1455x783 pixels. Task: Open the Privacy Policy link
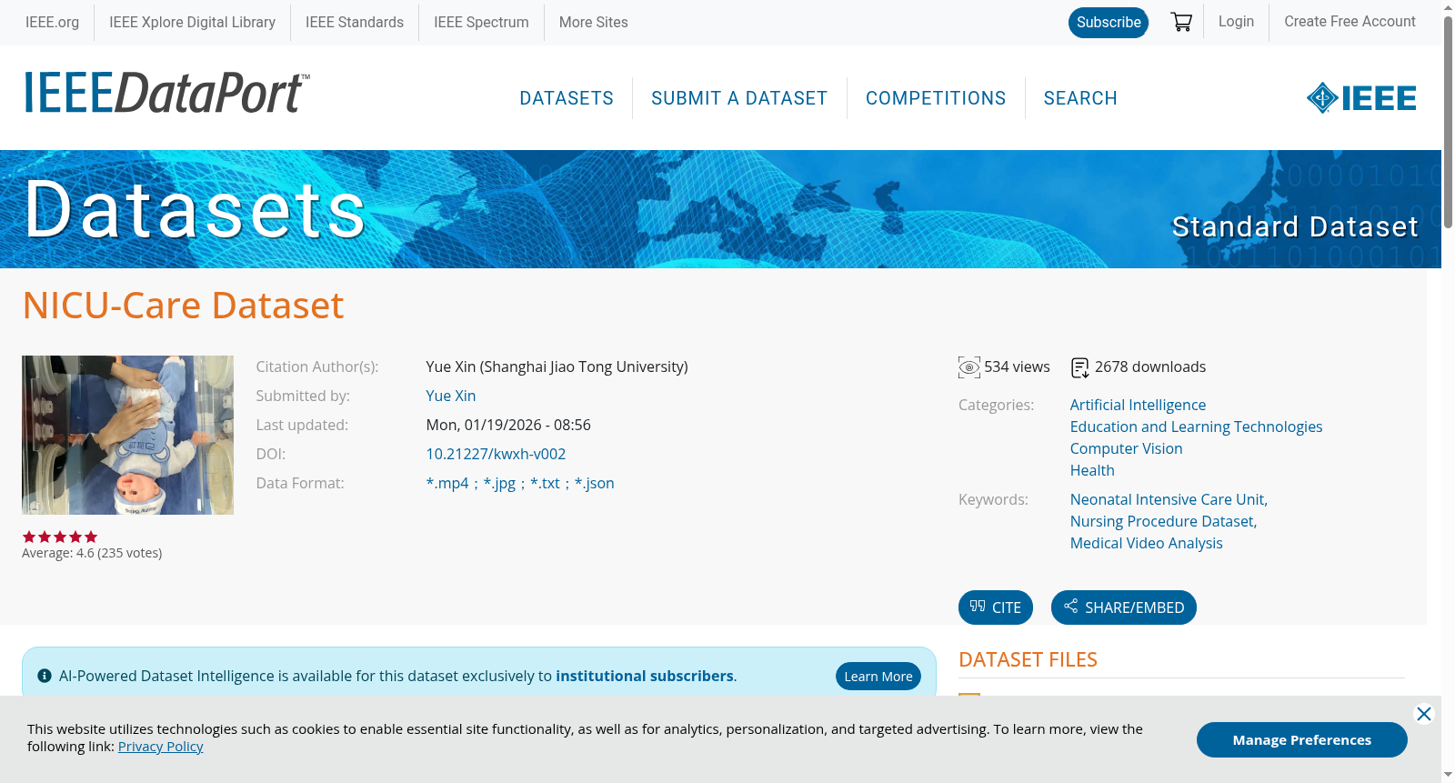coord(161,747)
